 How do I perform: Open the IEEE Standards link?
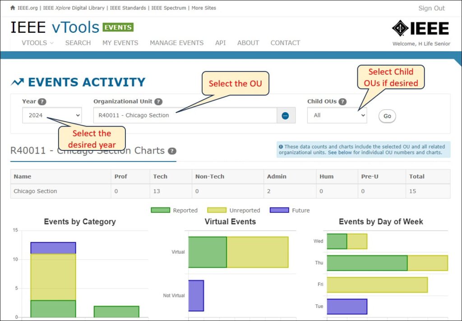[128, 8]
